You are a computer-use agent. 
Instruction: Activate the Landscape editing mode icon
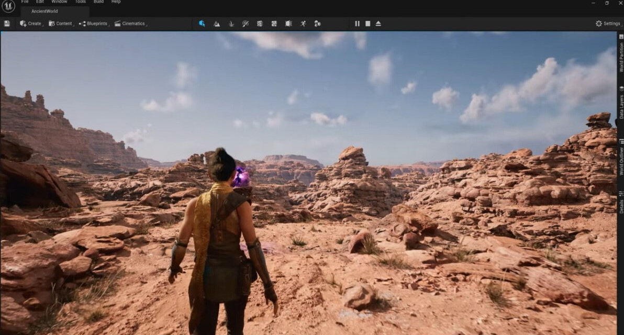(x=217, y=23)
